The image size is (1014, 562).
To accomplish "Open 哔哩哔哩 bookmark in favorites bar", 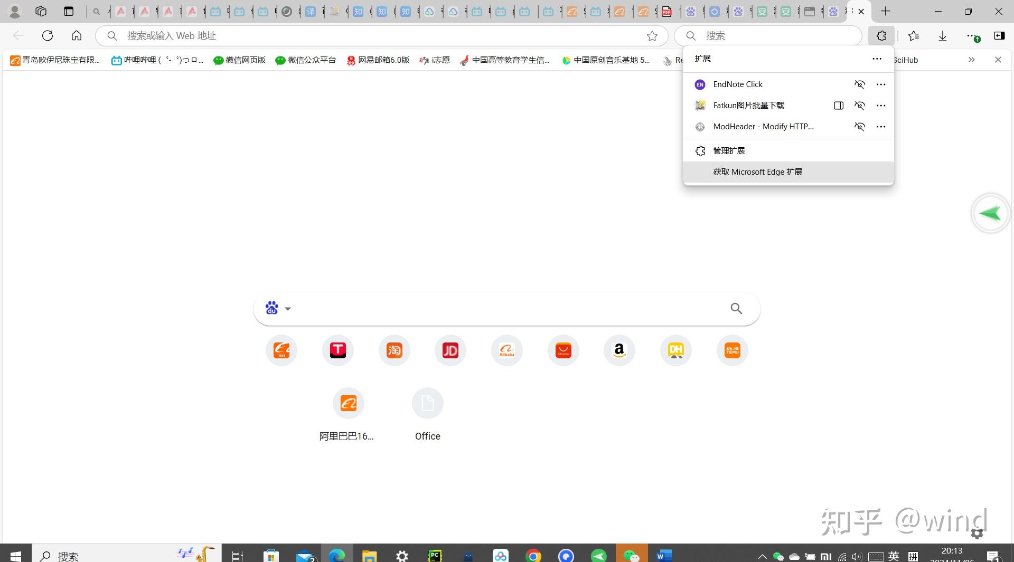I will pyautogui.click(x=157, y=60).
